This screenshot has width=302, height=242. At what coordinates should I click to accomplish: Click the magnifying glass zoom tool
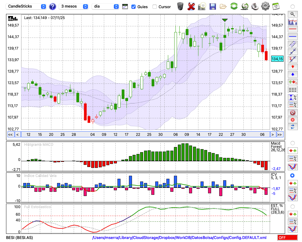coord(292,14)
